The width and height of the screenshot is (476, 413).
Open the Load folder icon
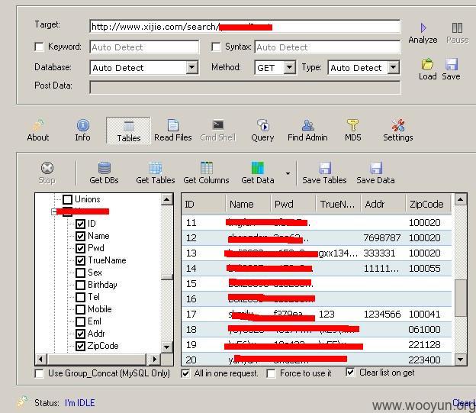pyautogui.click(x=427, y=64)
